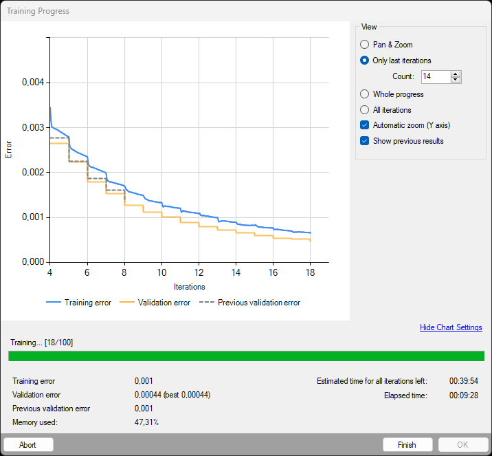Increase Count with the up spinner arrow

[x=456, y=74]
